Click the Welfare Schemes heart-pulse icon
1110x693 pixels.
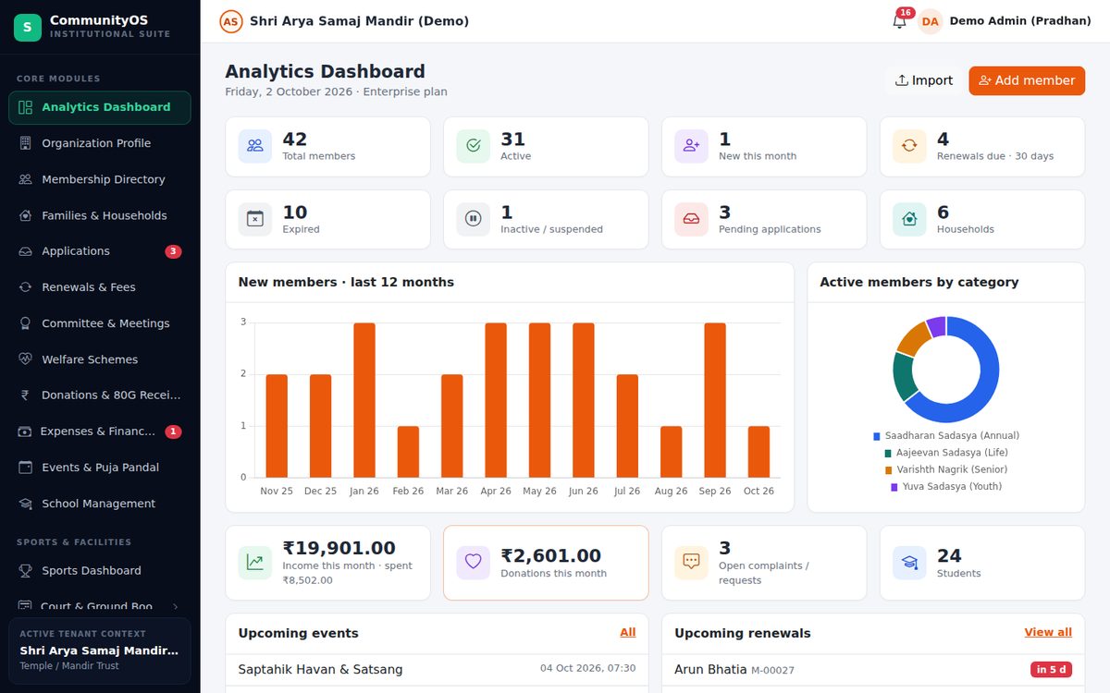(x=25, y=359)
